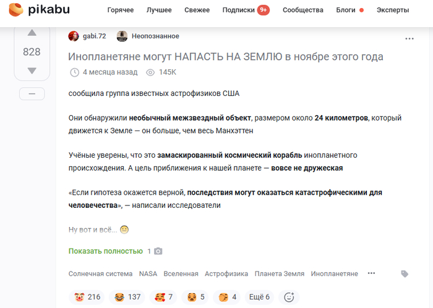Downvote the post with the down arrow
Viewport: 433px width, 308px height.
click(x=32, y=71)
